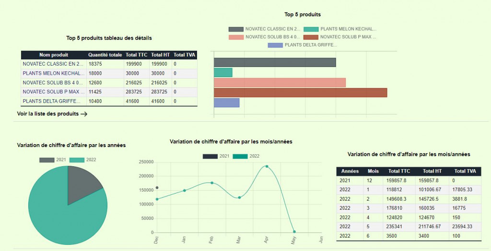This screenshot has width=491, height=251.
Task: Click the arrow icon after Voir la liste des produits
Action: [83, 114]
